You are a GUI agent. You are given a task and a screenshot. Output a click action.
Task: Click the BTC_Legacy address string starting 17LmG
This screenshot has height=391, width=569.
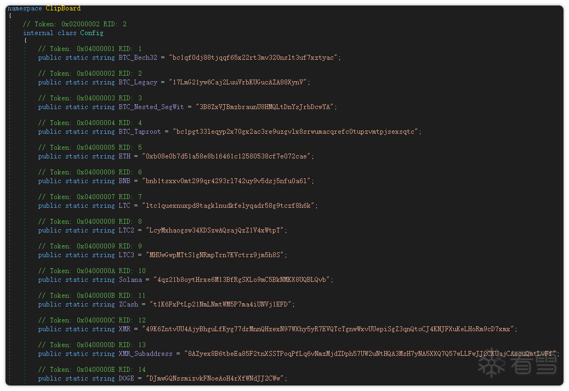[x=238, y=82]
